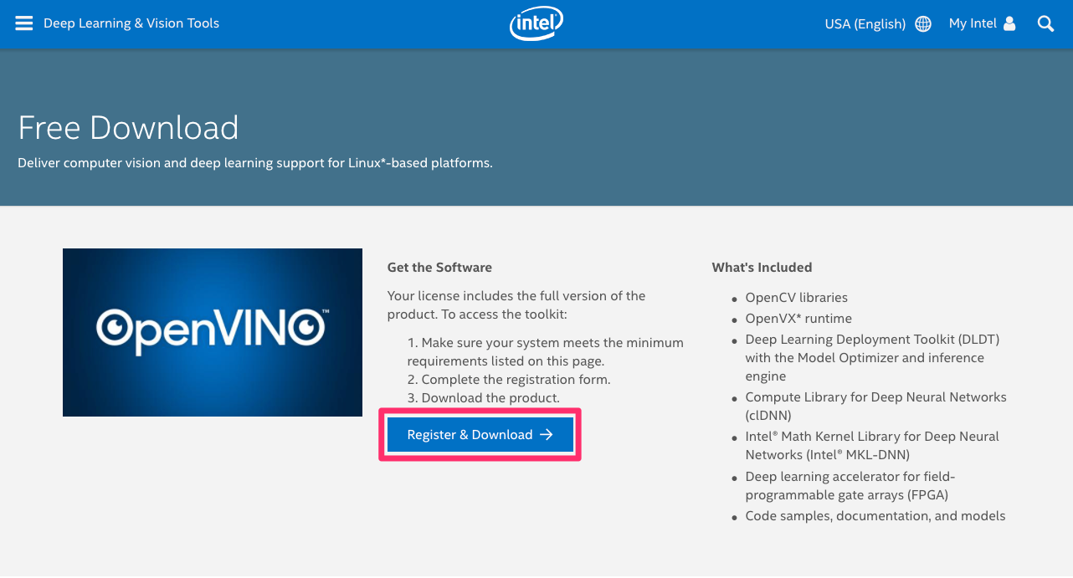The image size is (1073, 578).
Task: Open the hamburger navigation menu
Action: (x=25, y=23)
